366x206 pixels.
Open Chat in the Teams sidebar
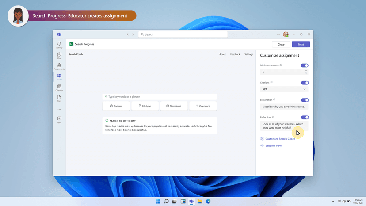[59, 56]
